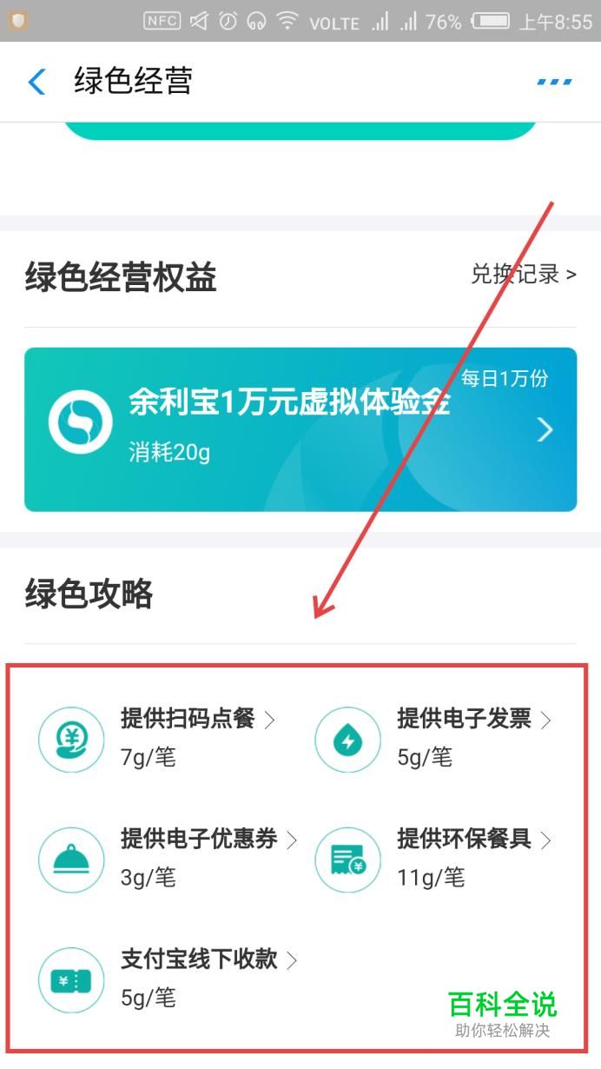Tap the receipt icon for 环保餐具
601x1069 pixels.
click(x=347, y=860)
